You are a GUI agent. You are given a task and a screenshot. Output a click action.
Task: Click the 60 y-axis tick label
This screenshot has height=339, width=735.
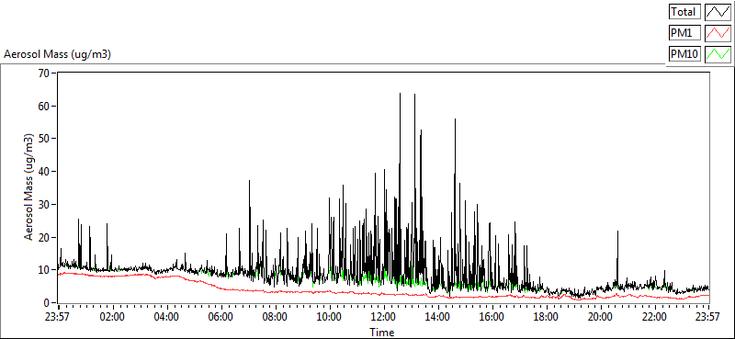42,106
